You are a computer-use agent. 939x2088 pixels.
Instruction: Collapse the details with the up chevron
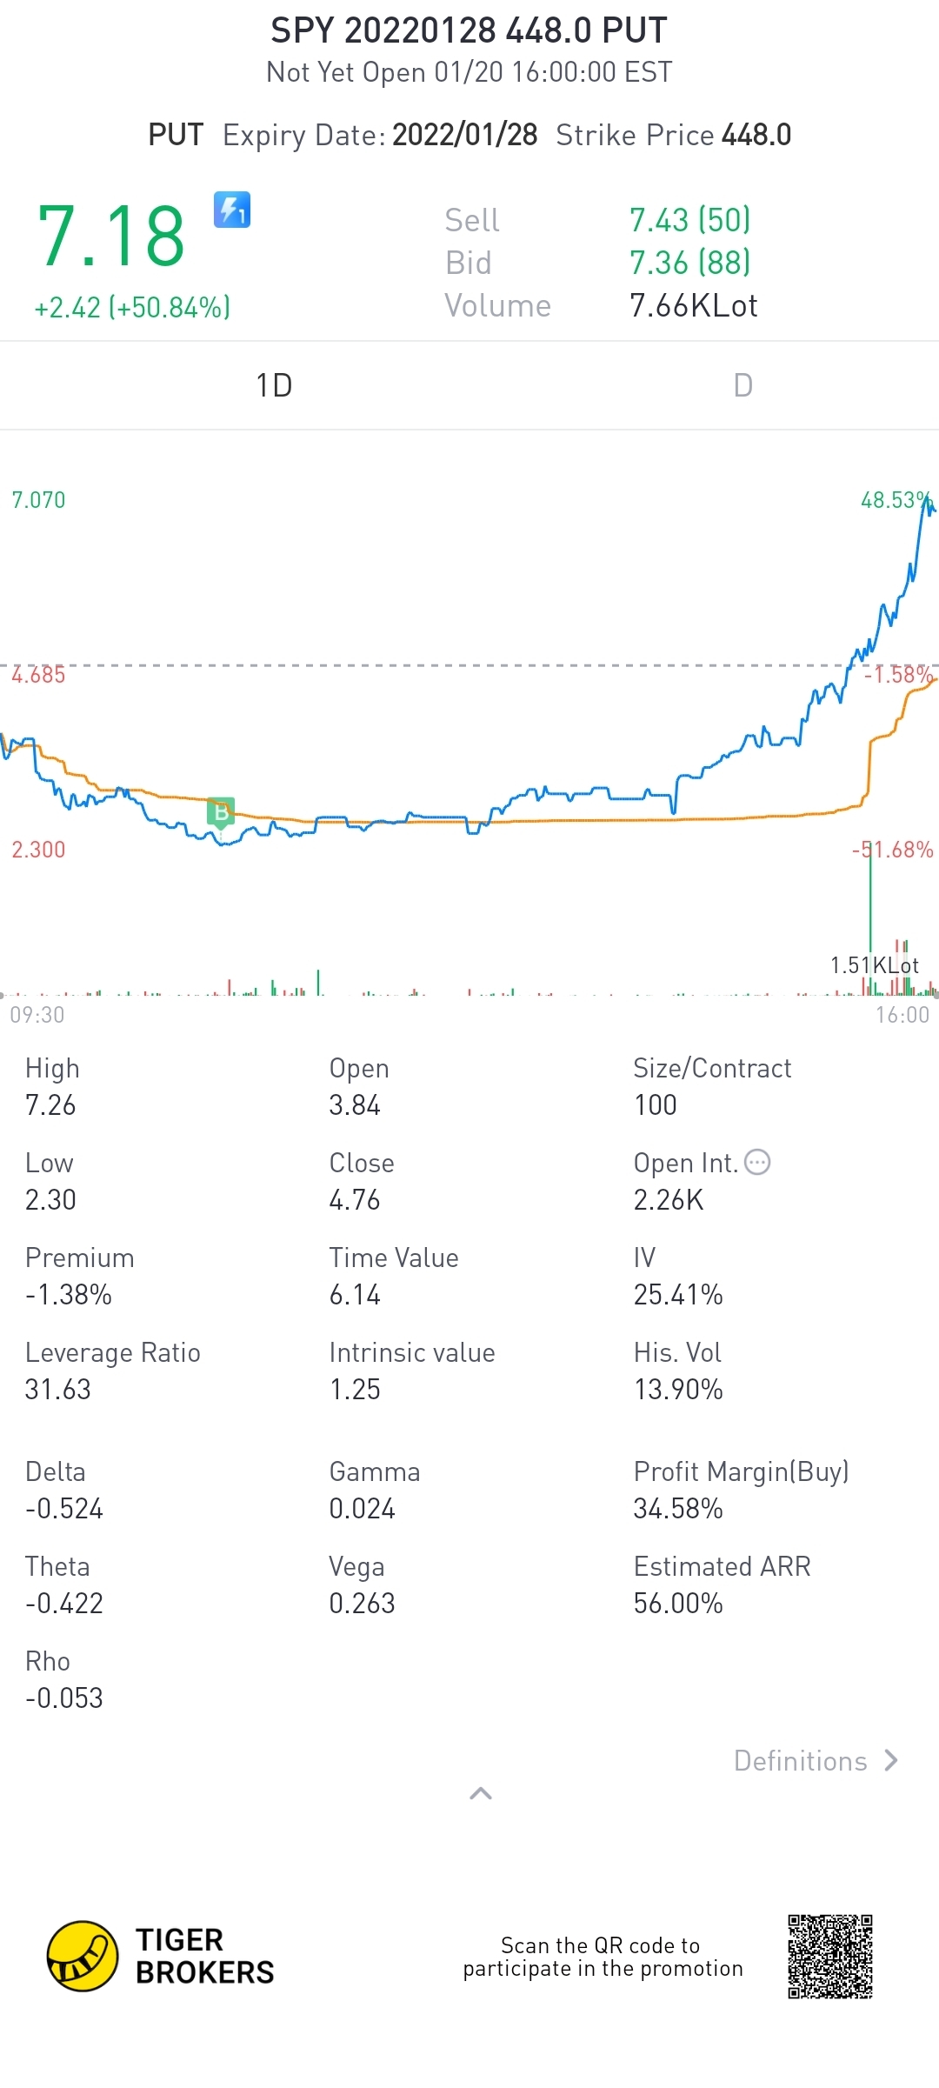(x=480, y=1793)
